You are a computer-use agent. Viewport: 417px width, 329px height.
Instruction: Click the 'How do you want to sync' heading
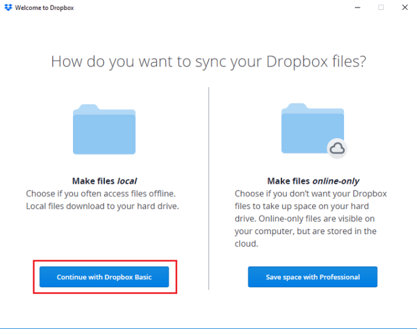(208, 62)
